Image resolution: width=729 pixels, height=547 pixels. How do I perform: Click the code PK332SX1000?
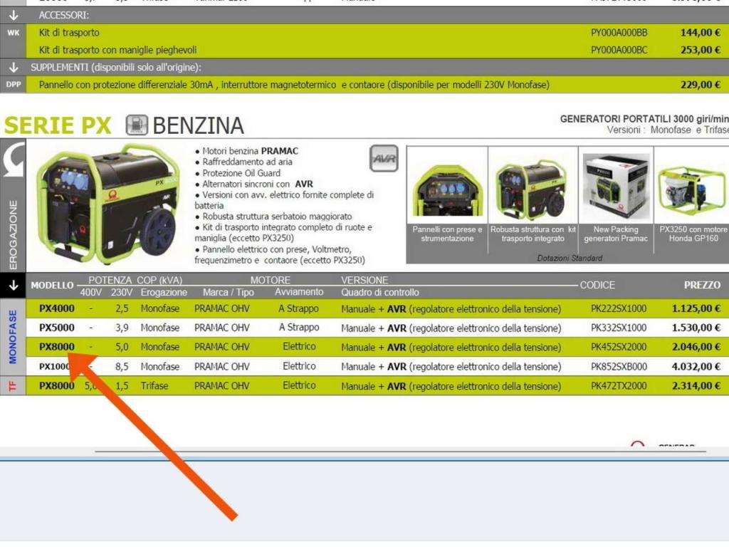(x=619, y=328)
